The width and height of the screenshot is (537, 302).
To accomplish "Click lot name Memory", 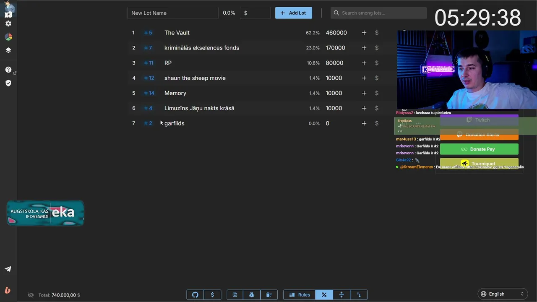I will click(175, 93).
